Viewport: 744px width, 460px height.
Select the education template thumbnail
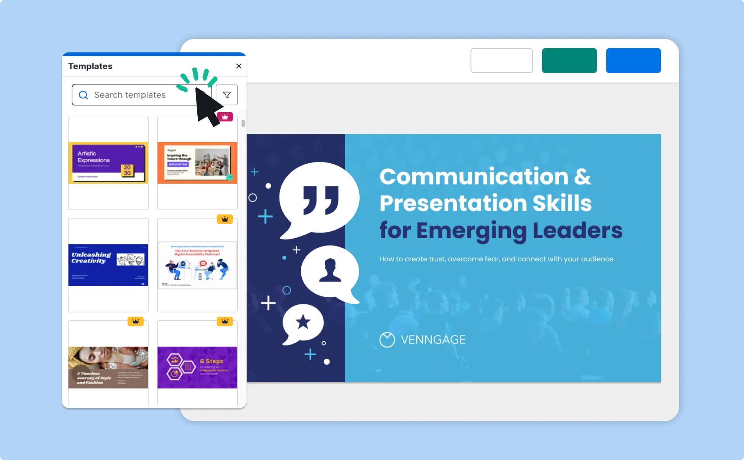tap(197, 162)
